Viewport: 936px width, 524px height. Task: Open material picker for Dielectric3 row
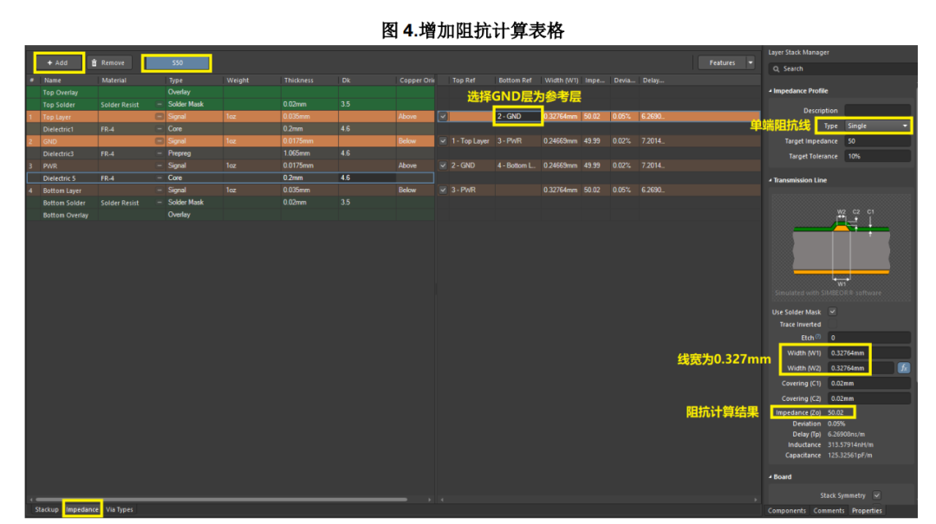(159, 153)
